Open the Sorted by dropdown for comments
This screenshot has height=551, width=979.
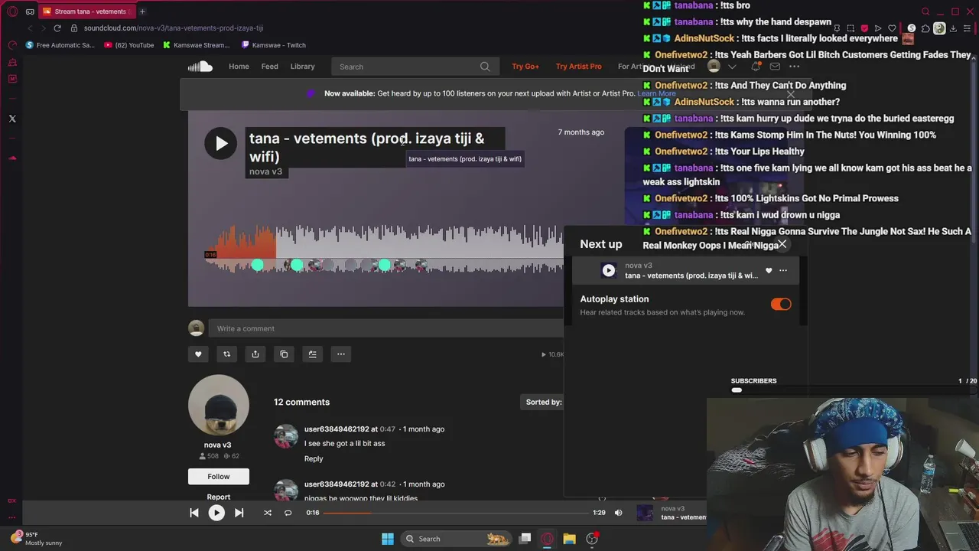[x=544, y=402]
